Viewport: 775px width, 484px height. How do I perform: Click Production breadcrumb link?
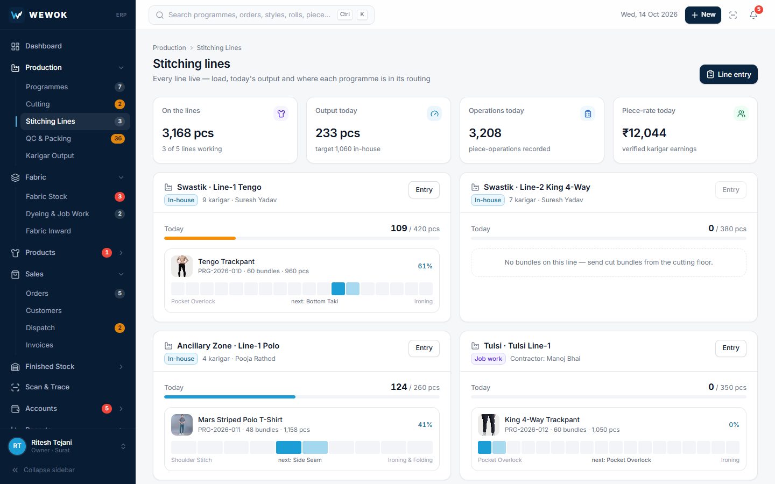170,48
